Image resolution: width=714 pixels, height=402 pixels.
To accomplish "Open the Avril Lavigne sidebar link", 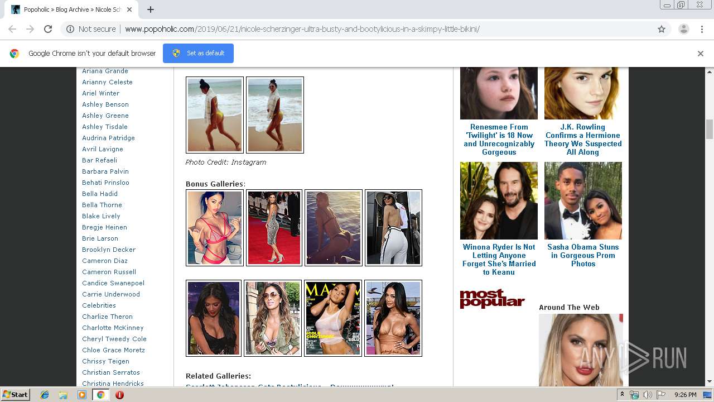I will click(103, 149).
